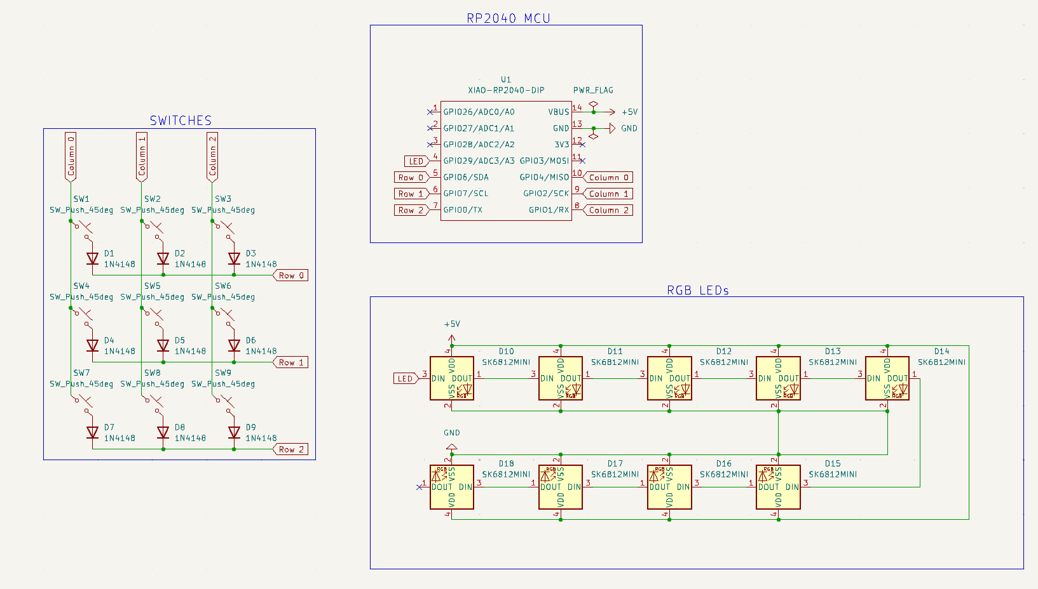This screenshot has height=589, width=1038.
Task: Click the SW3 reference text
Action: point(223,199)
